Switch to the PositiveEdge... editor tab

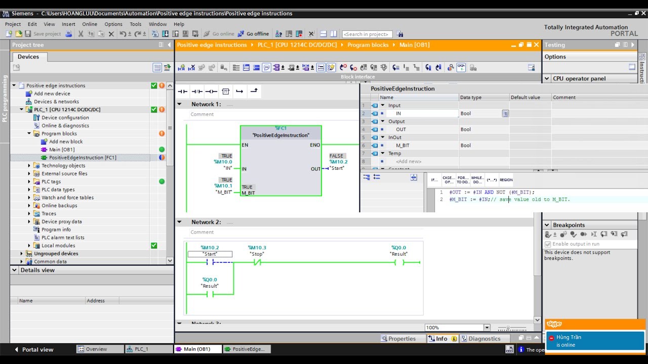(x=248, y=349)
